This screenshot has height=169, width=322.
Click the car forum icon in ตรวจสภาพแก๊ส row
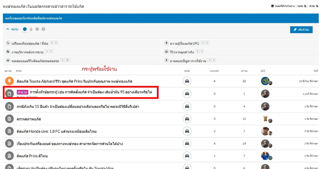(x=187, y=119)
